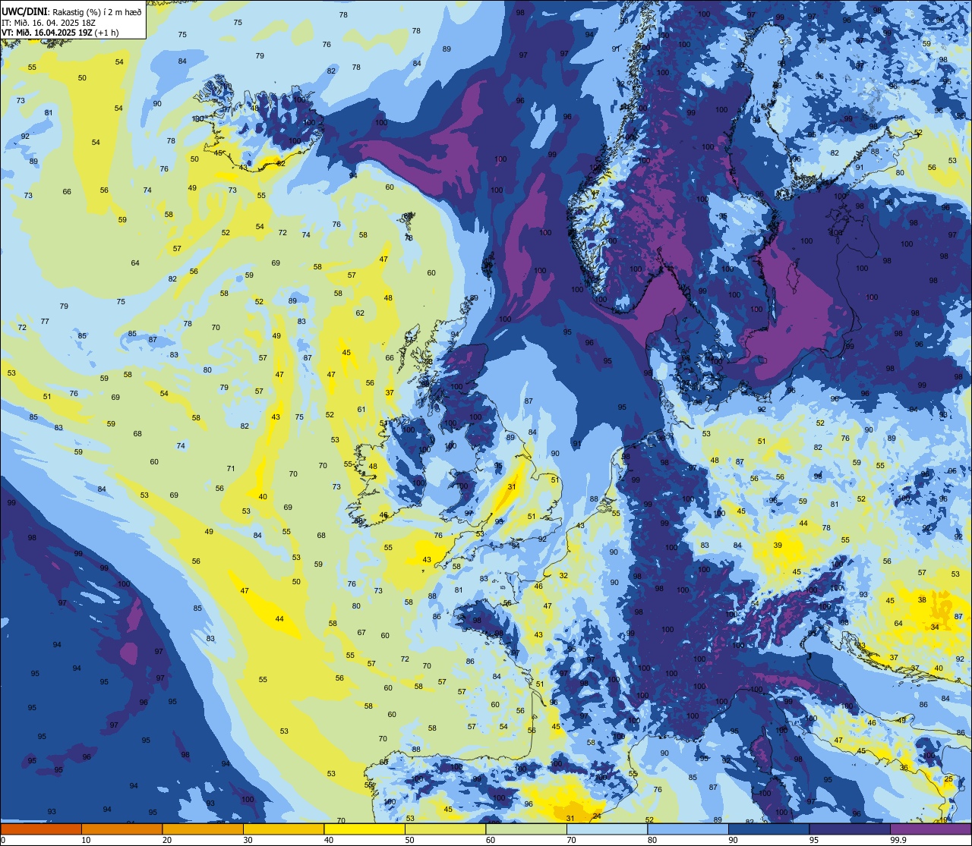Click the 80–90% medium blue legend swatch

[688, 829]
